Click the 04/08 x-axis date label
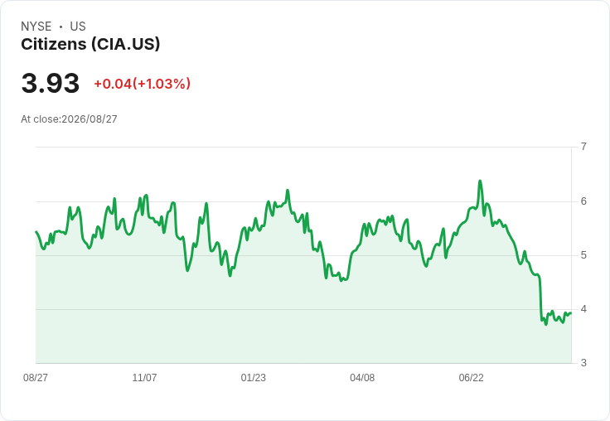610x421 pixels. point(362,377)
